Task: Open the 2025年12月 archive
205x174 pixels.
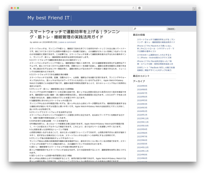Action: click(143, 118)
